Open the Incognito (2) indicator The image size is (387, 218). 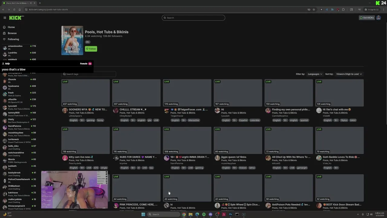372,10
